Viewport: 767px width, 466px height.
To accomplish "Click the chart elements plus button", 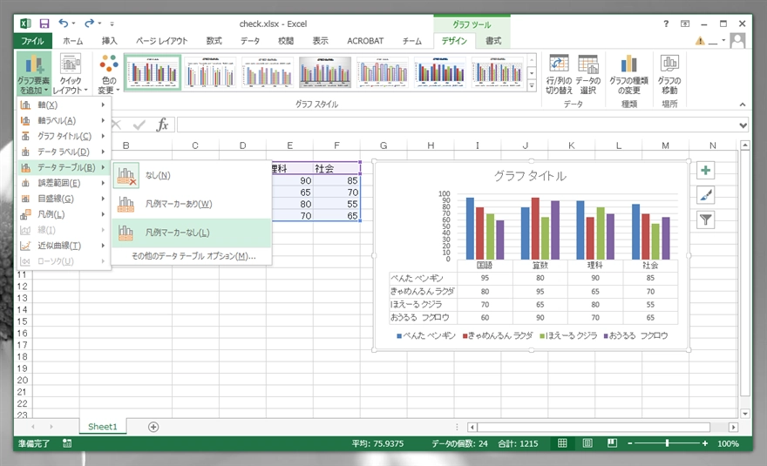I will [x=705, y=170].
